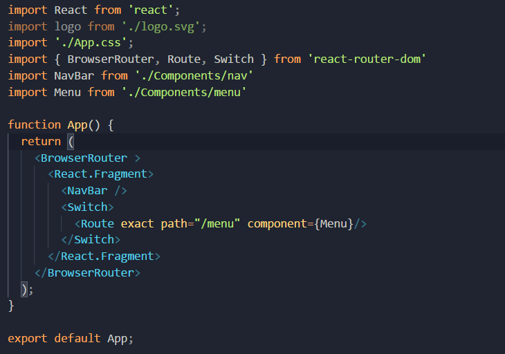Click NavBar in its import line

tap(74, 75)
